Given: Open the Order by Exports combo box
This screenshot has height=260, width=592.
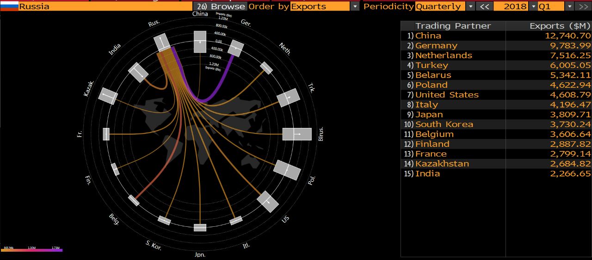Looking at the screenshot, I should pyautogui.click(x=320, y=6).
